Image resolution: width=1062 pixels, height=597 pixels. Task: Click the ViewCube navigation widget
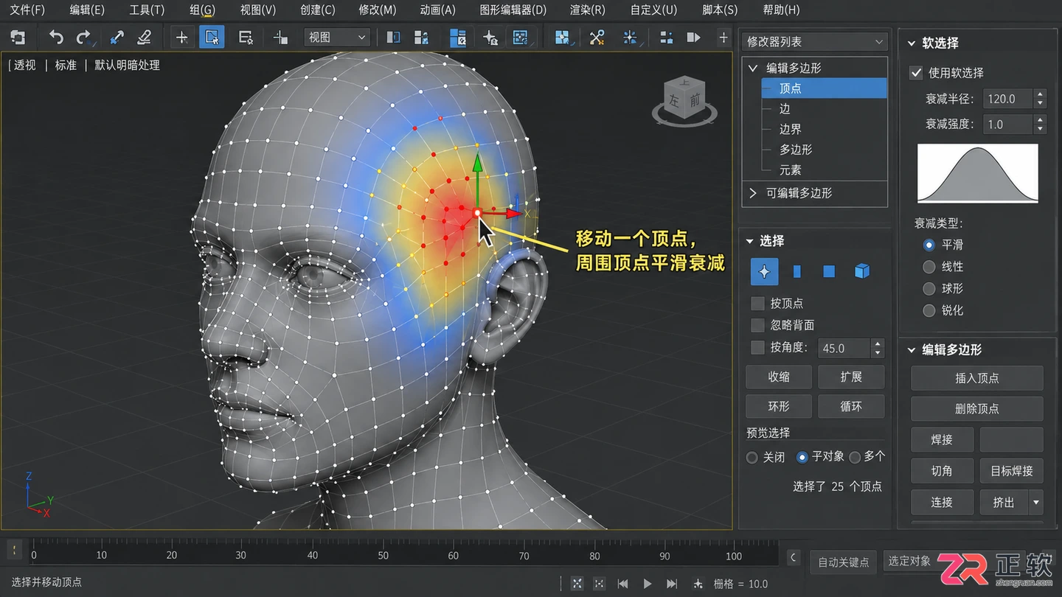pyautogui.click(x=684, y=100)
